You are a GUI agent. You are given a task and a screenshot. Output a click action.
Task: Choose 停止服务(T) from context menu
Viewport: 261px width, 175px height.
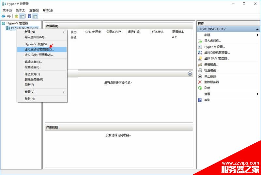point(42,74)
